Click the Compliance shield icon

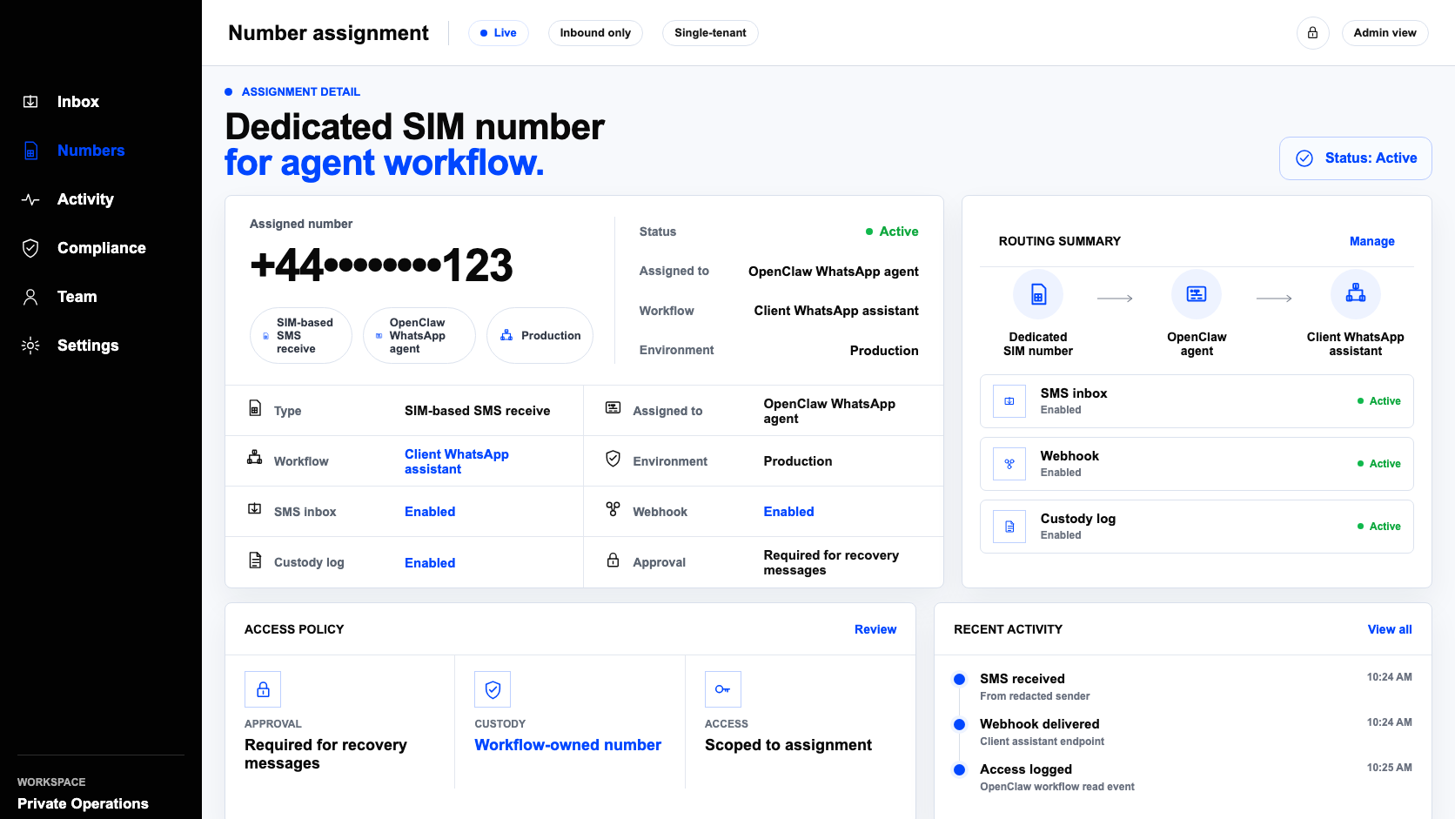(x=30, y=248)
